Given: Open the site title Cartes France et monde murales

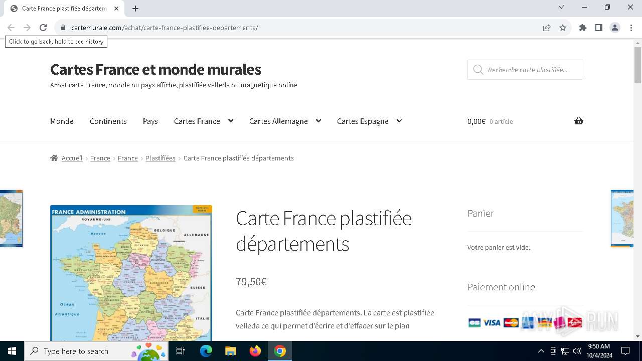Looking at the screenshot, I should coord(155,69).
